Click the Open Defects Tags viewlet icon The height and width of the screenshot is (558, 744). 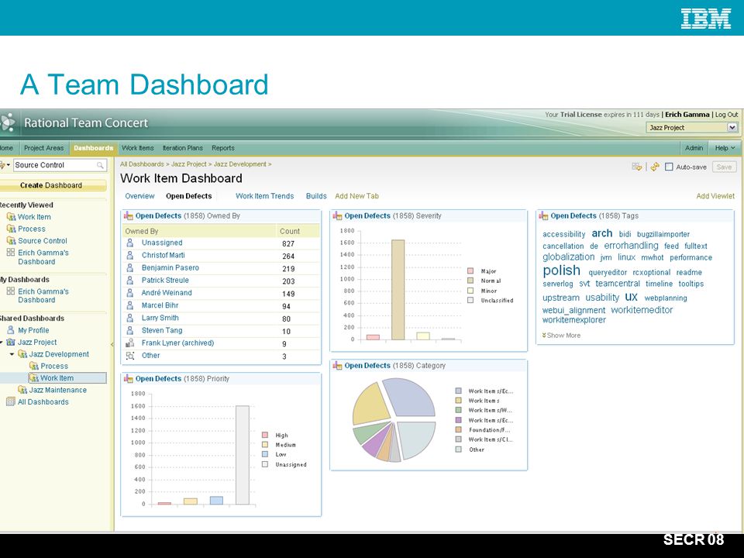[x=543, y=216]
